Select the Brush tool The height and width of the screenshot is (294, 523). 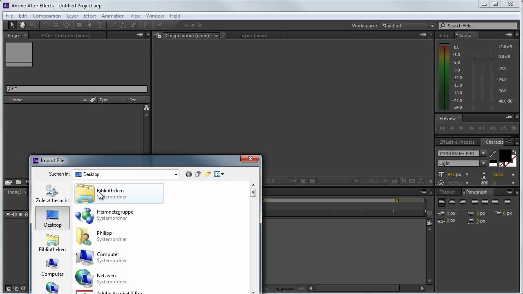tap(114, 25)
